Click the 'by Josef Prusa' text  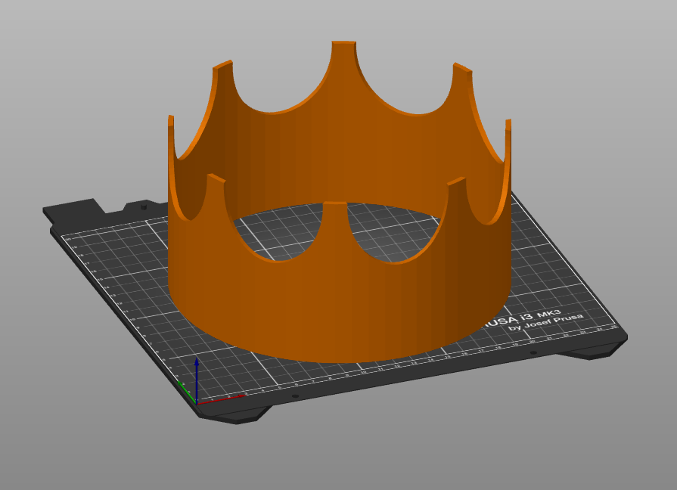click(x=546, y=325)
